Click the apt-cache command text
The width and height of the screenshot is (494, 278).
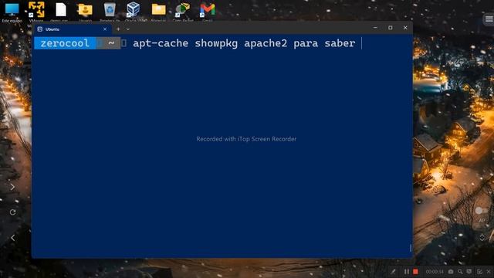coord(161,43)
